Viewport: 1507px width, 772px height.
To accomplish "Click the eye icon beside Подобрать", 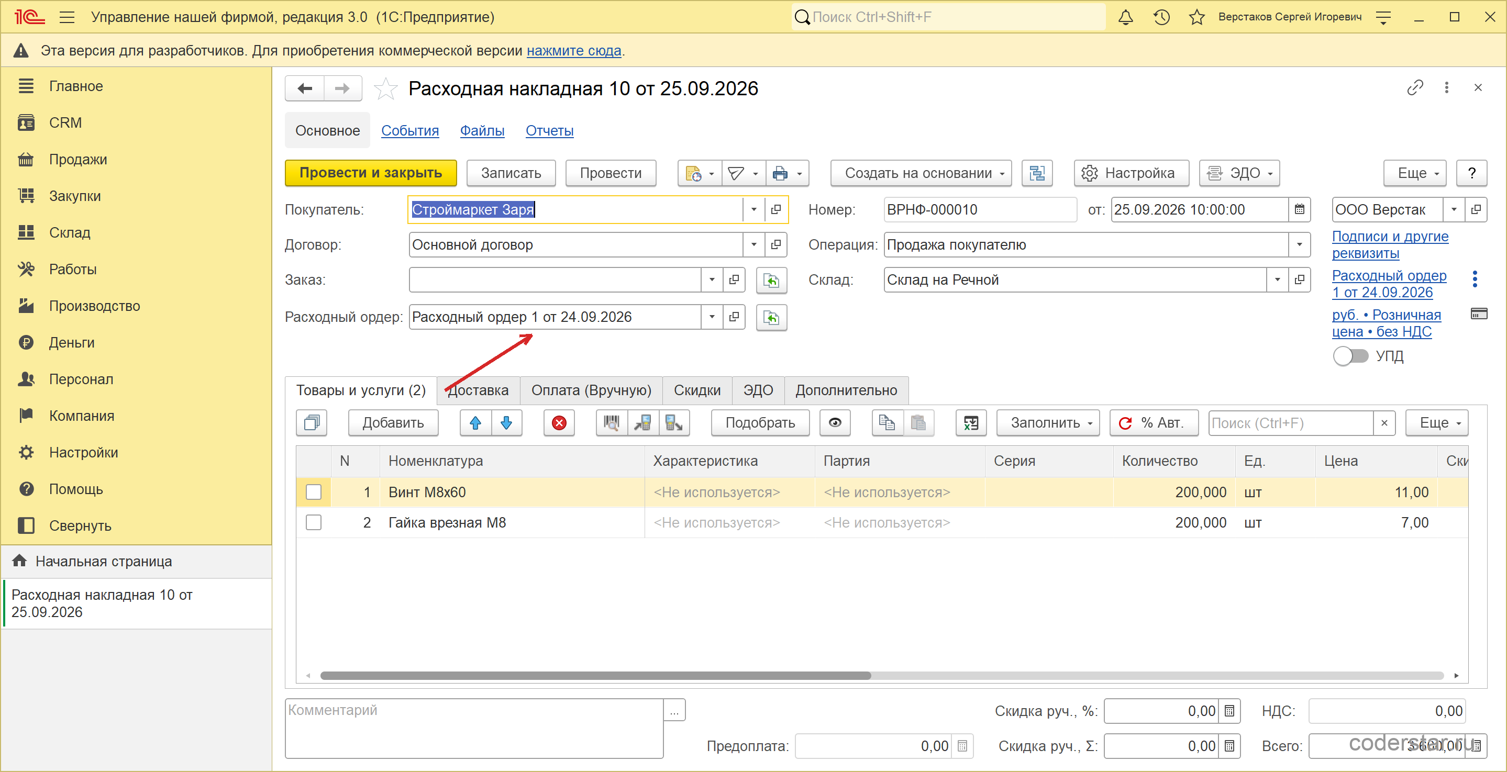I will (x=835, y=423).
